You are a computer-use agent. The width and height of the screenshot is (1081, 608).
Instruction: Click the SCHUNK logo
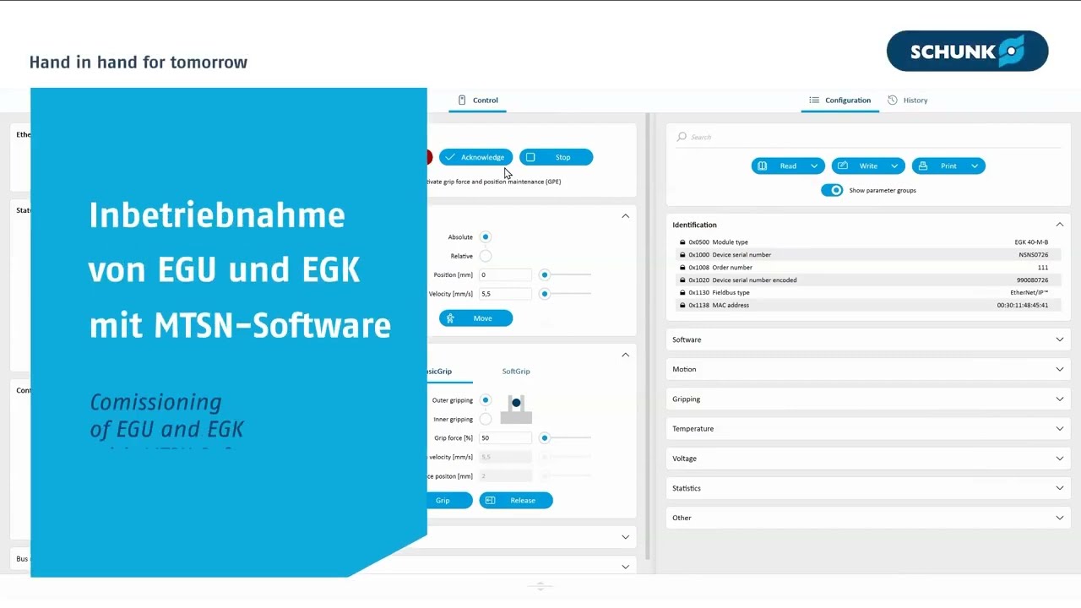point(967,52)
